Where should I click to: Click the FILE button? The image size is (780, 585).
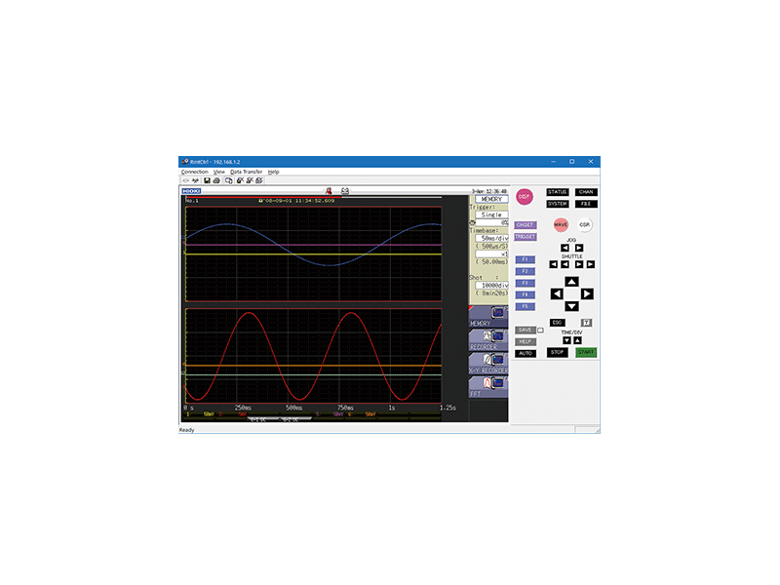586,204
